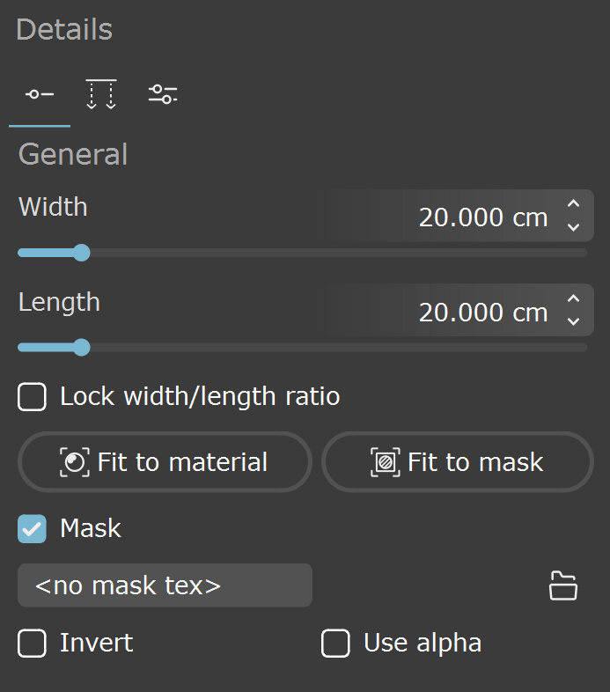610x692 pixels.
Task: Click the folder icon to browse mask texture
Action: point(563,585)
